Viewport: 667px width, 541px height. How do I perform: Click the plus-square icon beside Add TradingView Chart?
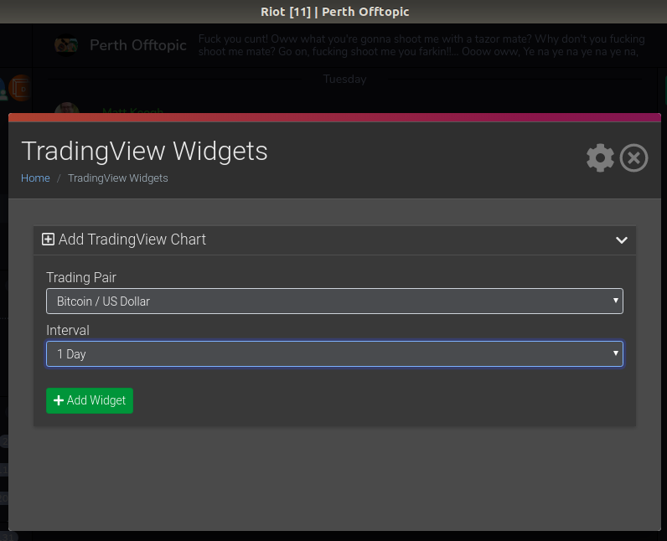[48, 240]
